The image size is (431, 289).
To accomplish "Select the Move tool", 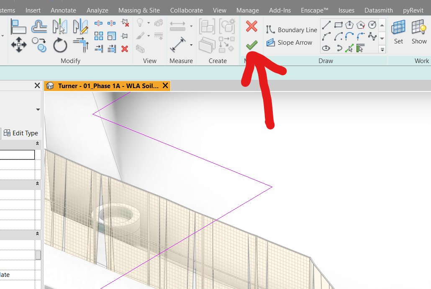I will coord(19,45).
